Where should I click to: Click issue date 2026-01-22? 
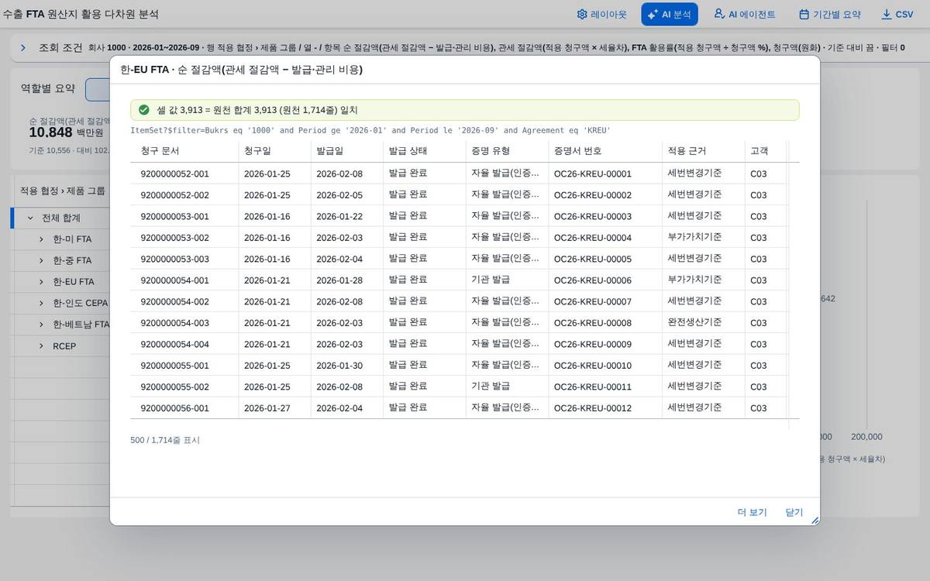[339, 216]
